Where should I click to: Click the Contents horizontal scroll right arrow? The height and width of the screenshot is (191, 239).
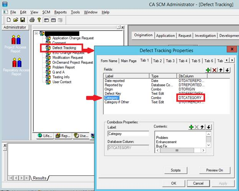coord(203,151)
